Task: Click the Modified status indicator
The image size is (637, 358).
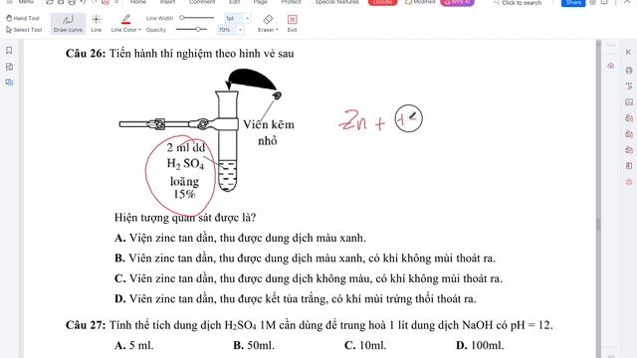Action: click(420, 2)
